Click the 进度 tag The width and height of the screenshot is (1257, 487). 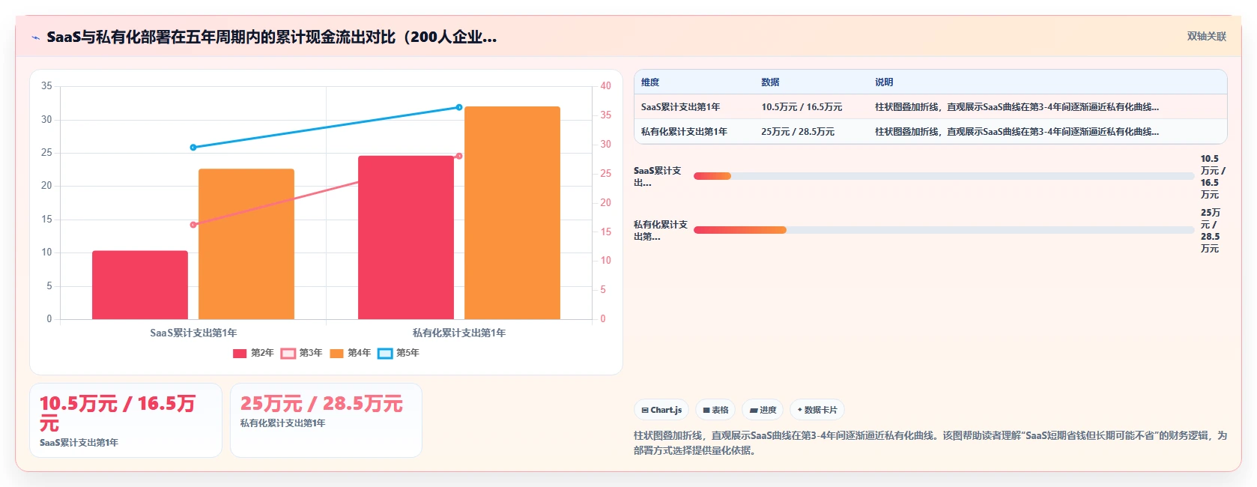point(763,410)
